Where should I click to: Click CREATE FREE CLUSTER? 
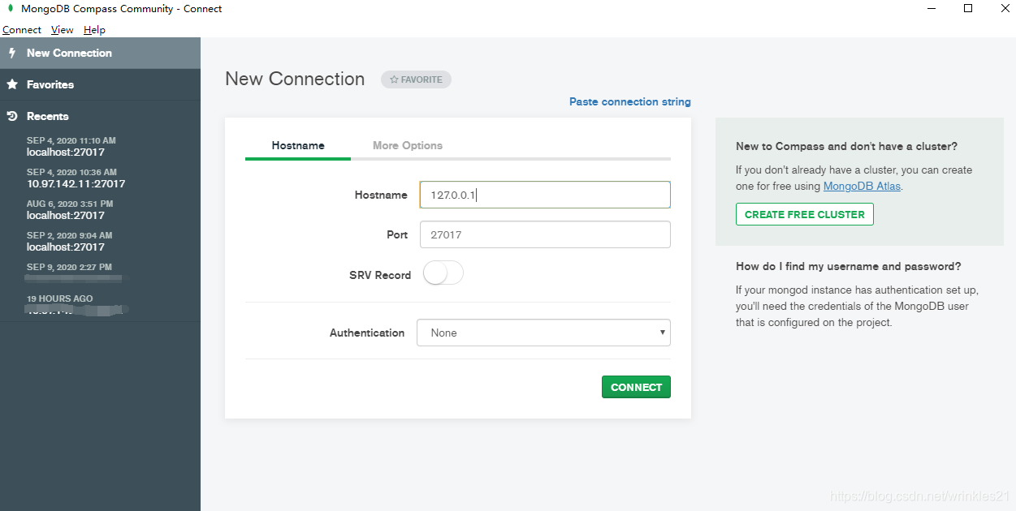click(804, 214)
